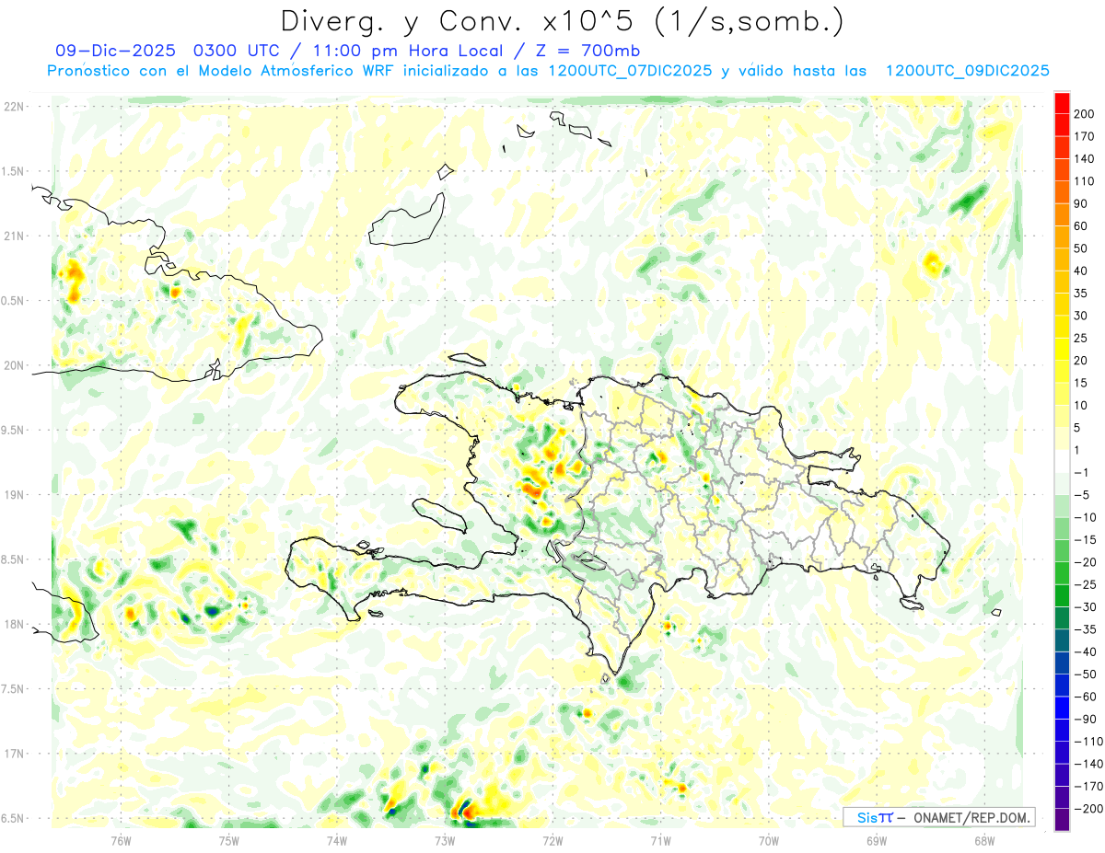The image size is (1105, 853).
Task: Click the 70W longitude label
Action: pos(768,840)
